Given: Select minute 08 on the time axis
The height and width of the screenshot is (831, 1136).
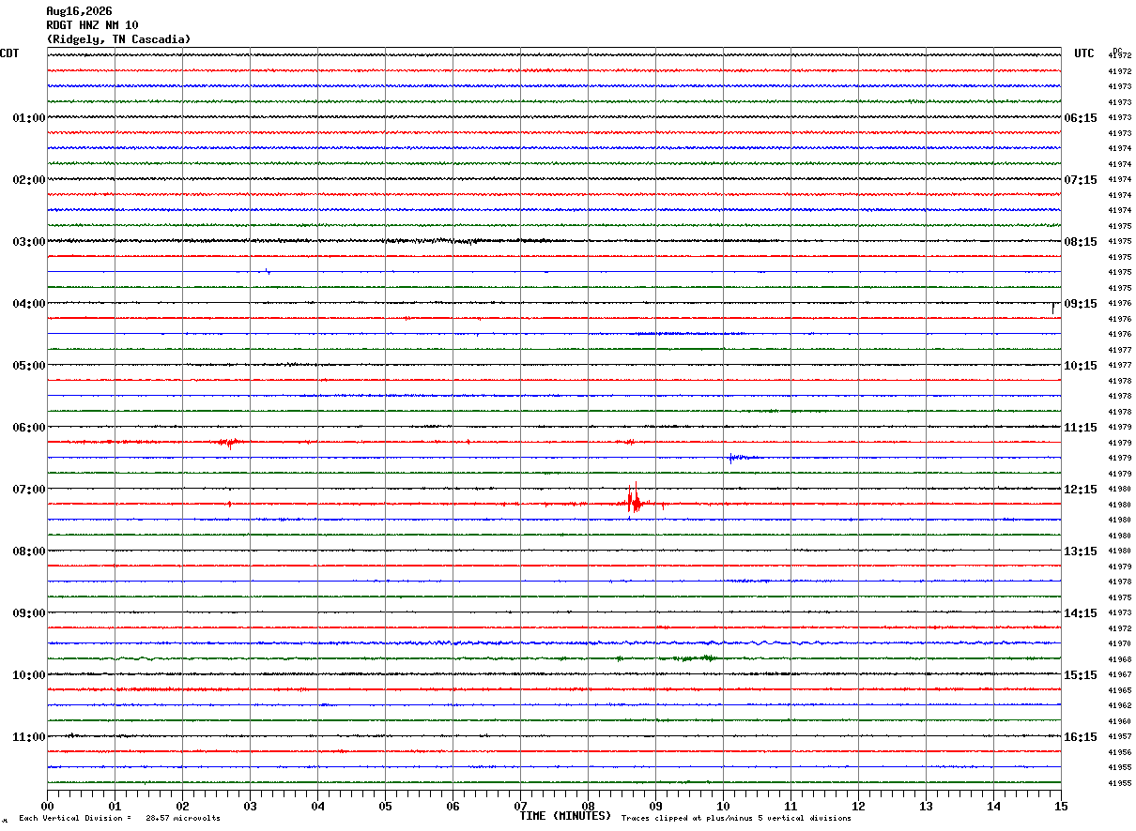Looking at the screenshot, I should [x=588, y=806].
